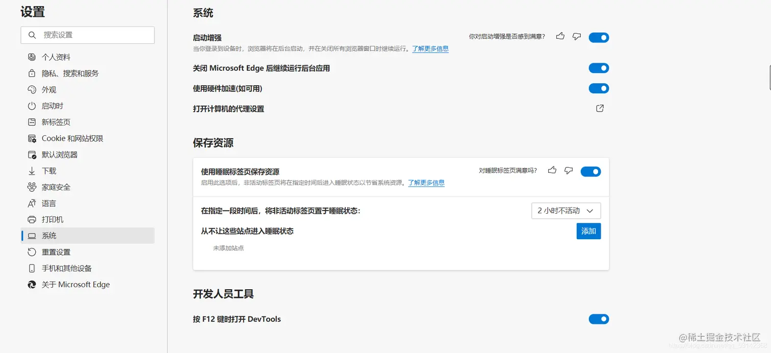Click the thumbs down for 睡眠标签页 feedback
This screenshot has width=771, height=353.
click(569, 170)
